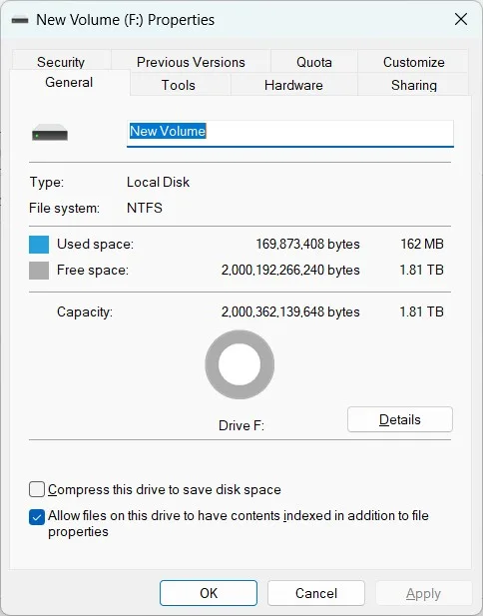Switch to the Security tab

click(61, 61)
